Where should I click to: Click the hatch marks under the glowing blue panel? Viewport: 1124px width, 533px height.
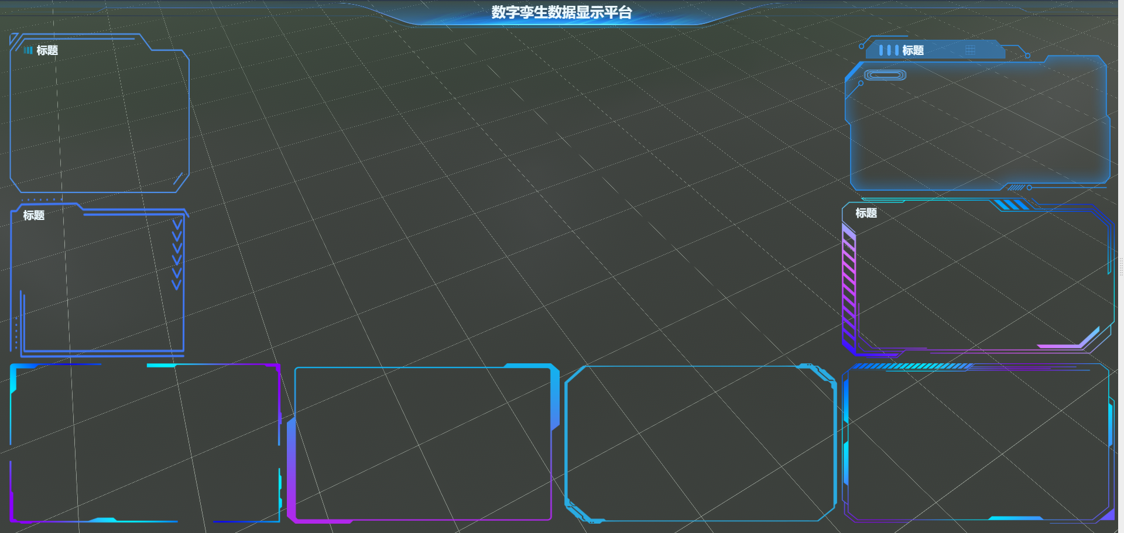pyautogui.click(x=1016, y=188)
